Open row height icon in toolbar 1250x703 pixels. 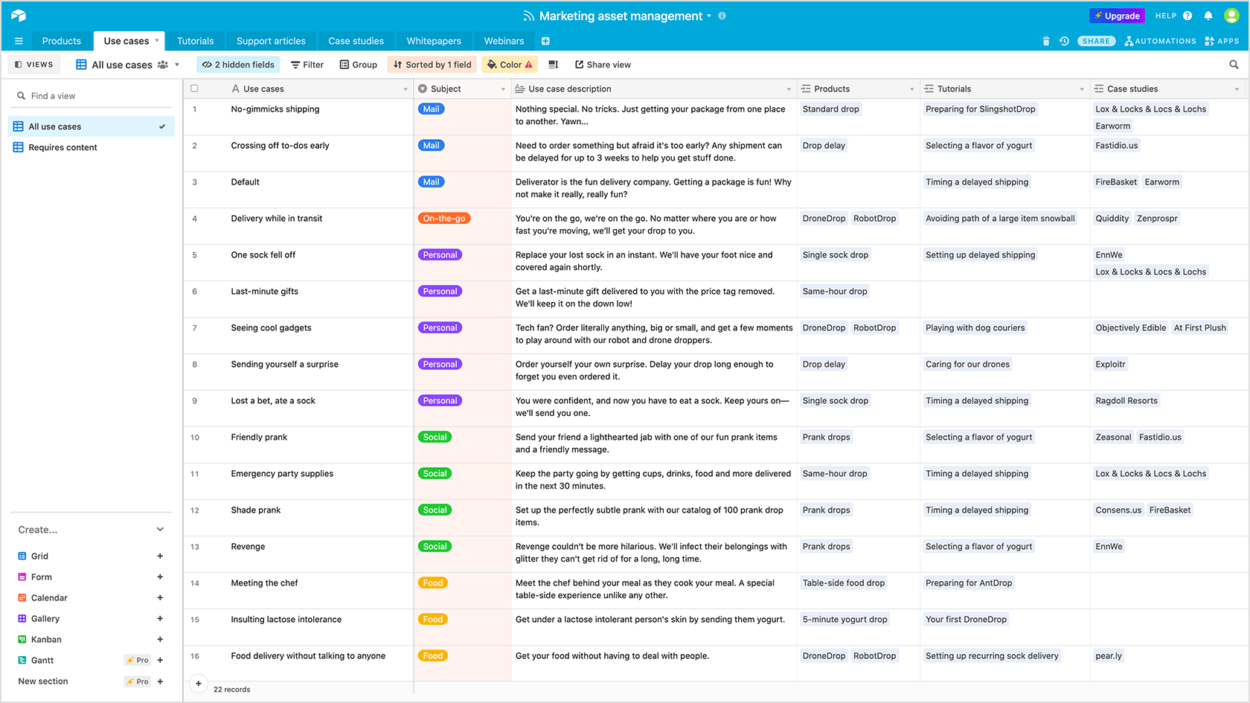click(553, 65)
